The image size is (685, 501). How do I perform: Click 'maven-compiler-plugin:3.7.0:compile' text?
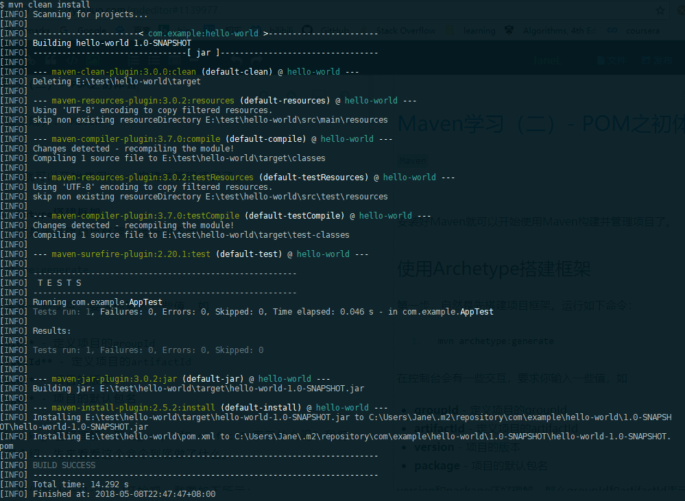[136, 139]
